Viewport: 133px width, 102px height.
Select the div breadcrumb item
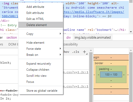69,38
